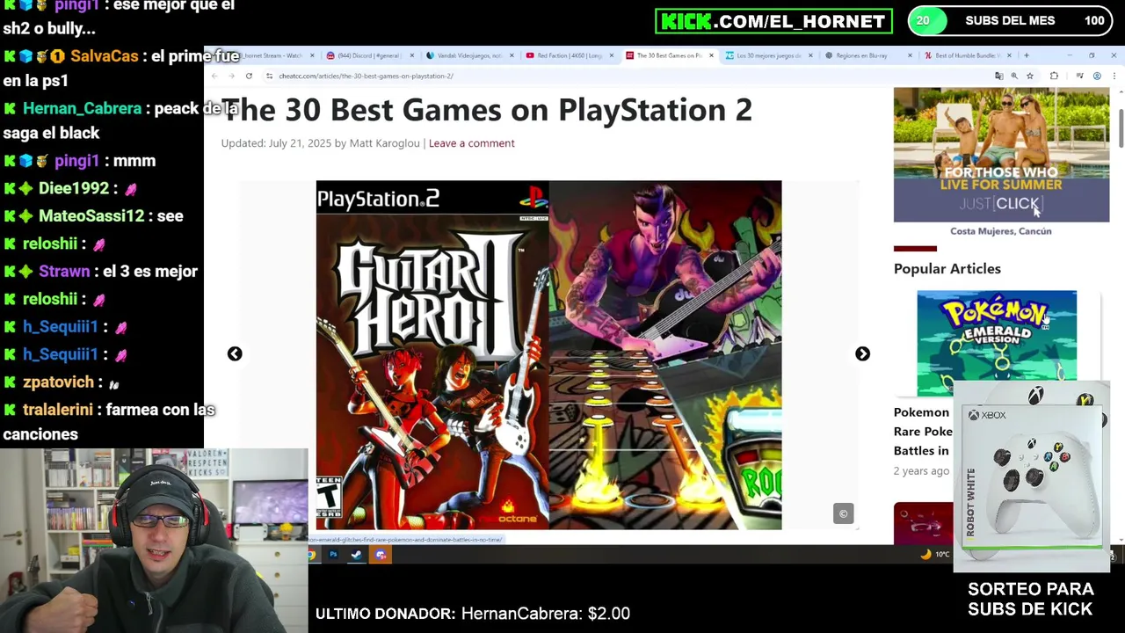Open the browser profile avatar icon
This screenshot has height=633, width=1125.
click(1097, 76)
